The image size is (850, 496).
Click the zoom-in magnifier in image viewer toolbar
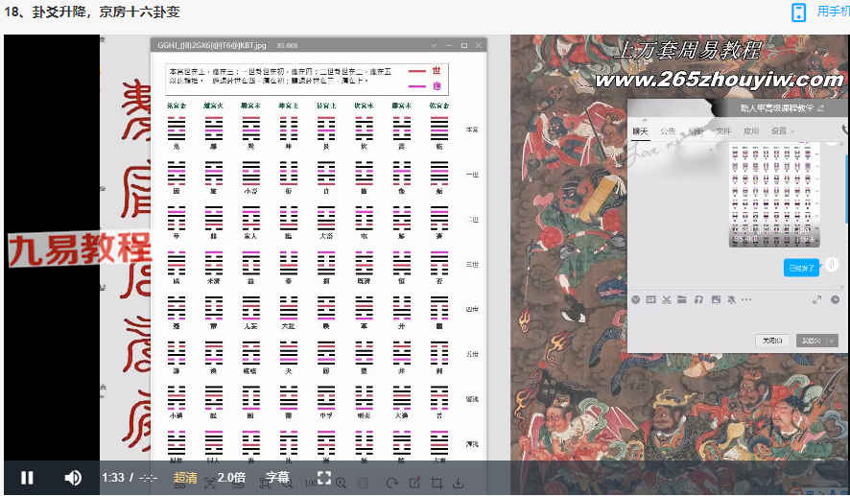(341, 483)
